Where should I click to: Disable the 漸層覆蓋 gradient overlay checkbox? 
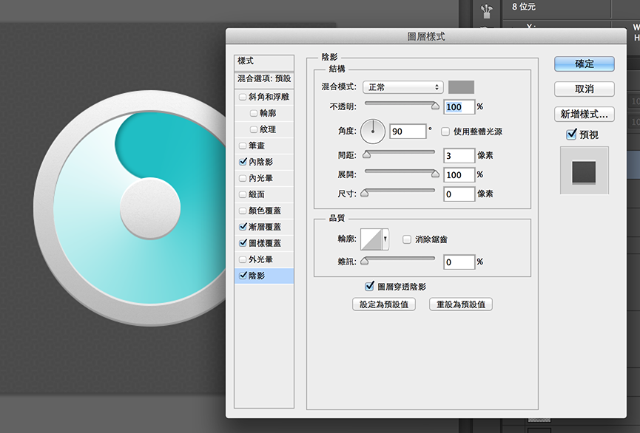(243, 227)
